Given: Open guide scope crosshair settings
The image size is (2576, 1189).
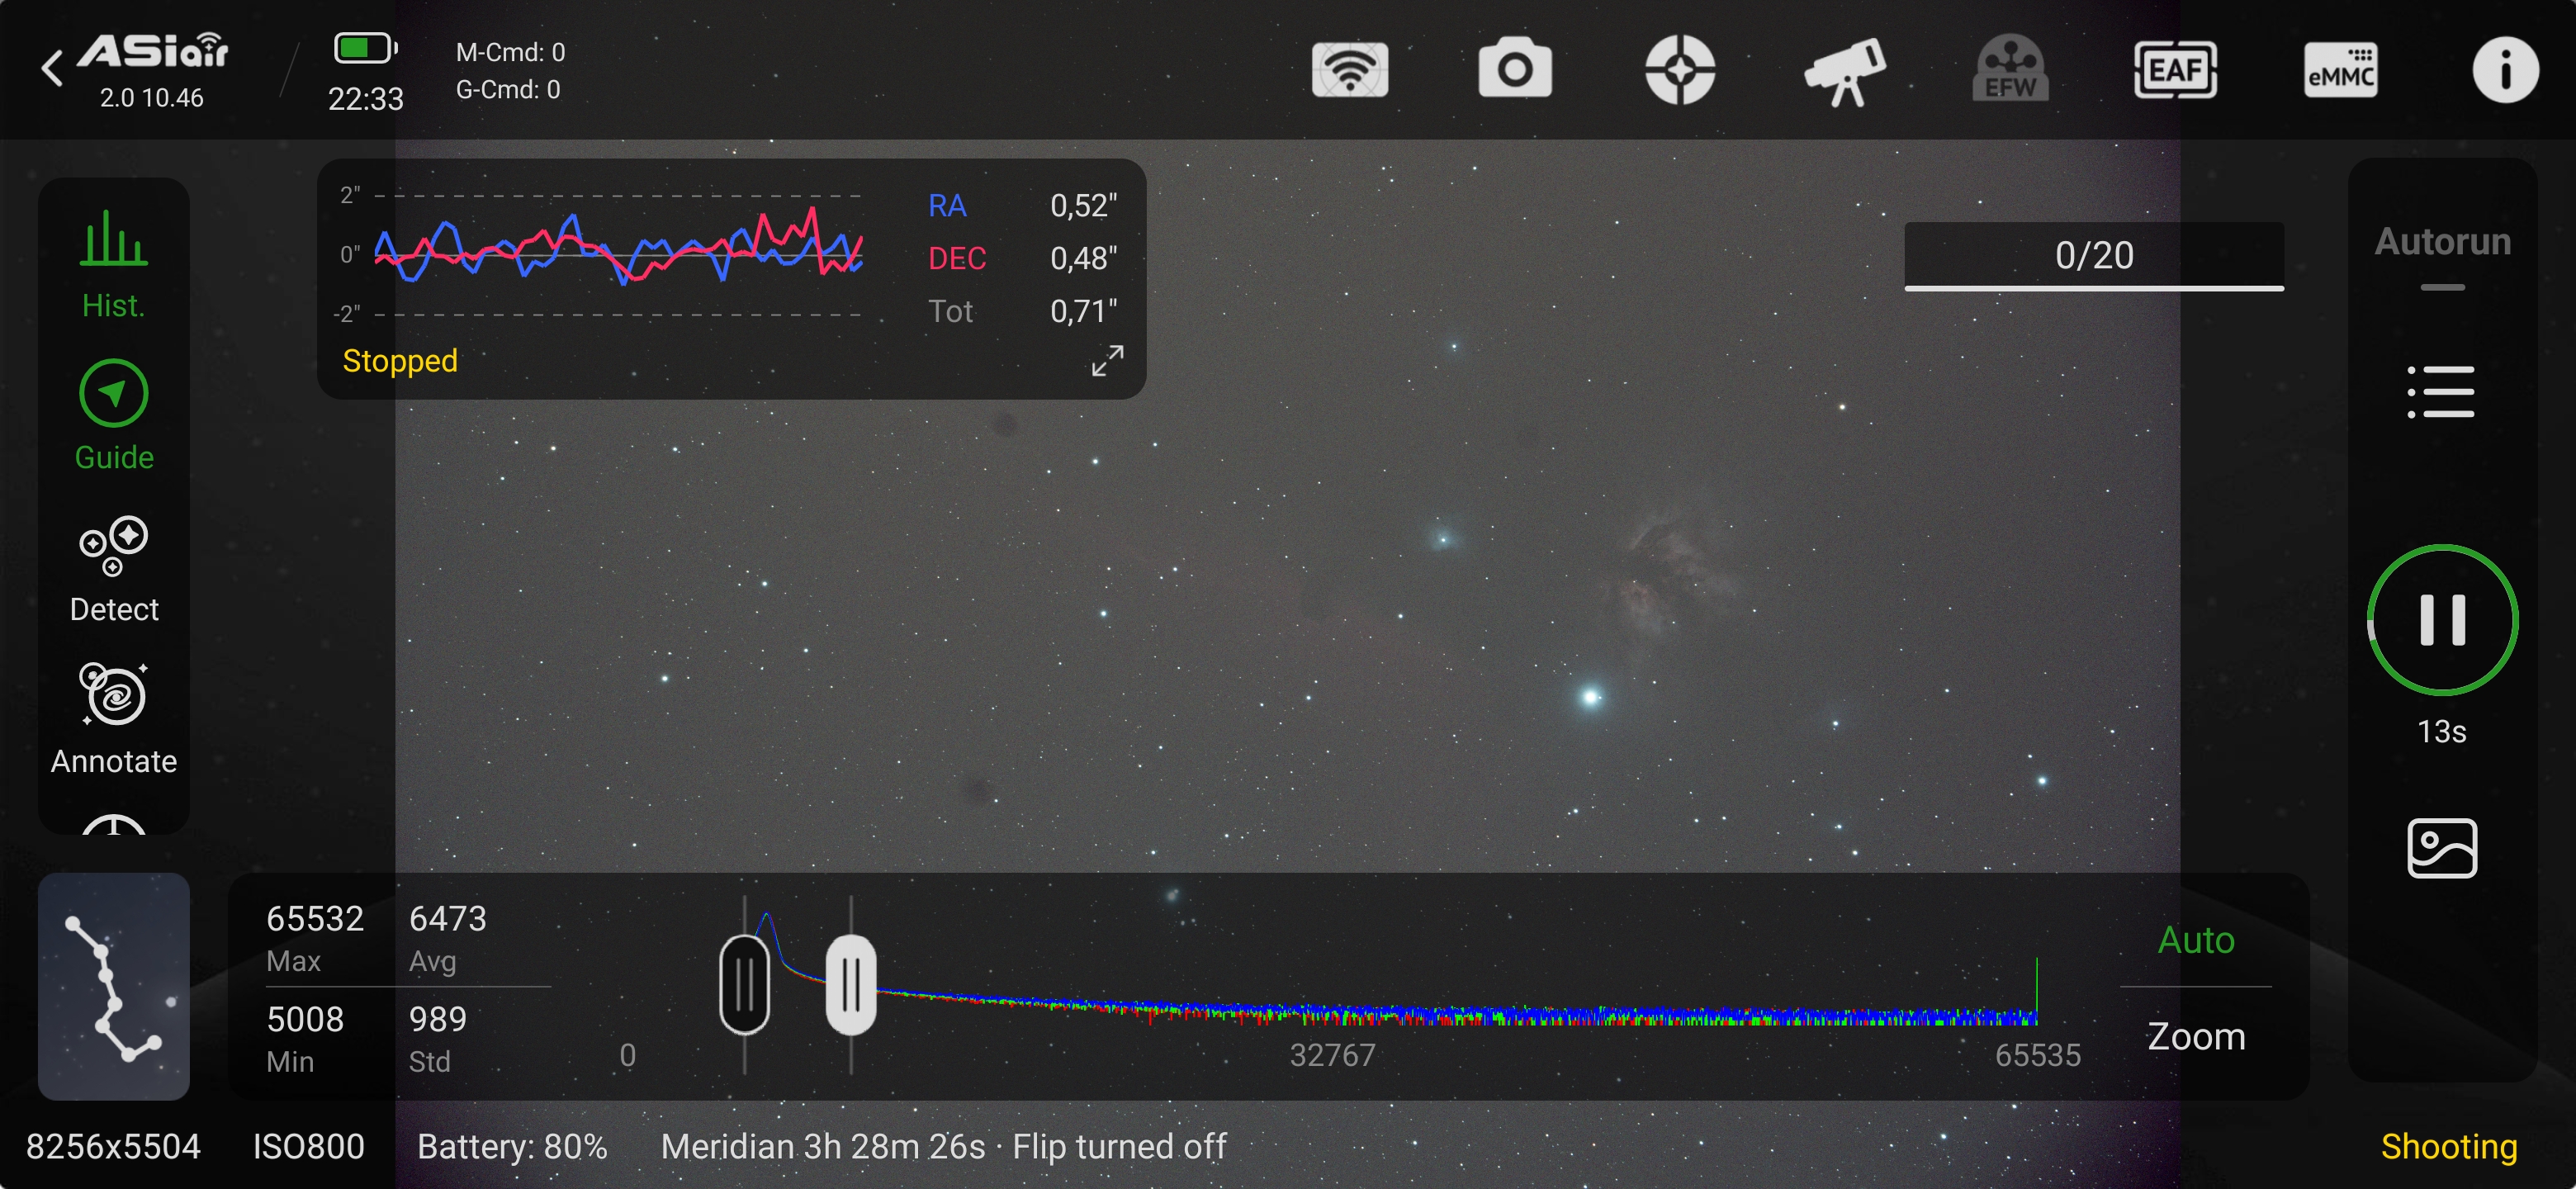Looking at the screenshot, I should coord(1680,70).
